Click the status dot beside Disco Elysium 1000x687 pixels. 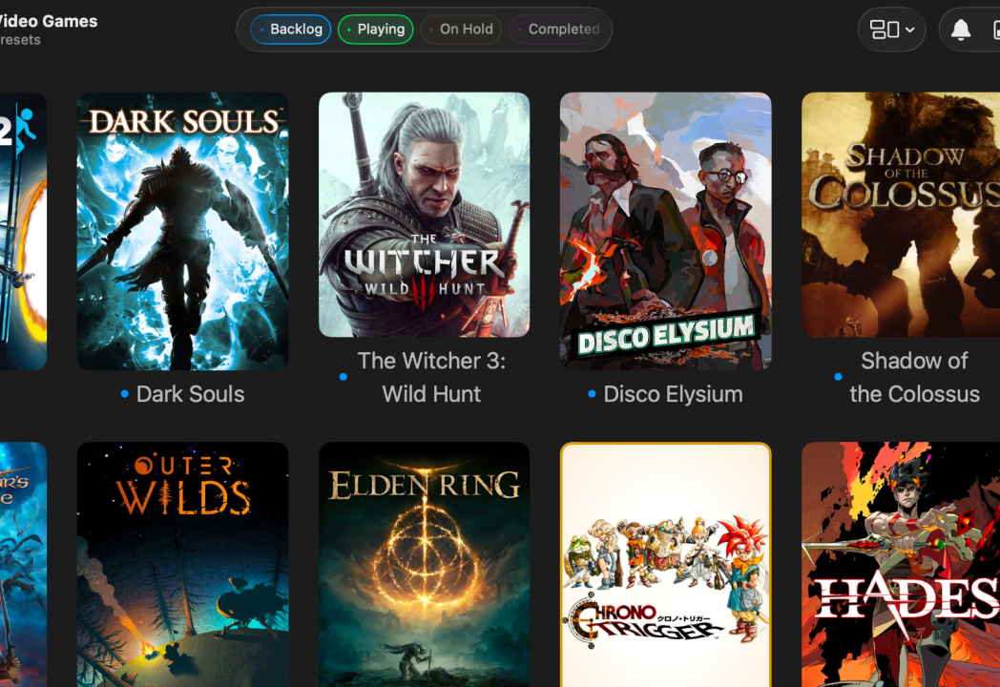tap(592, 394)
